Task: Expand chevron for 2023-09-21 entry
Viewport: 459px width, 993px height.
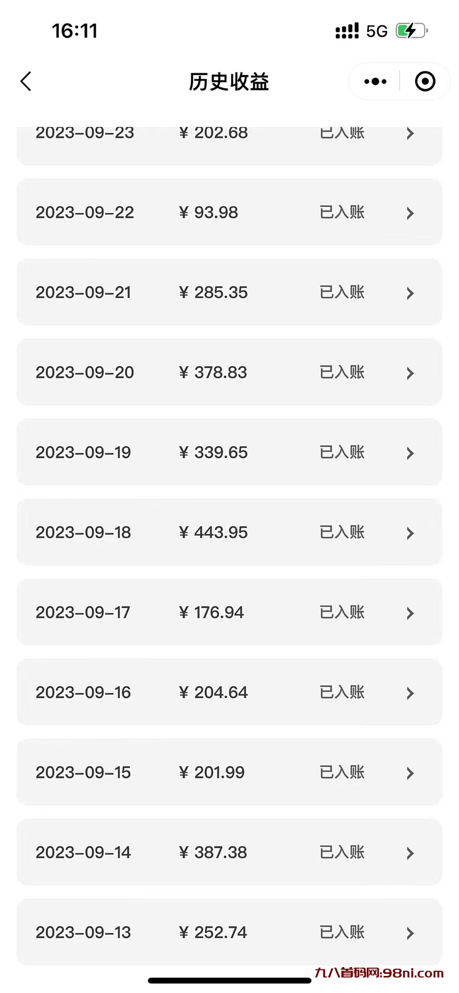Action: pos(410,293)
